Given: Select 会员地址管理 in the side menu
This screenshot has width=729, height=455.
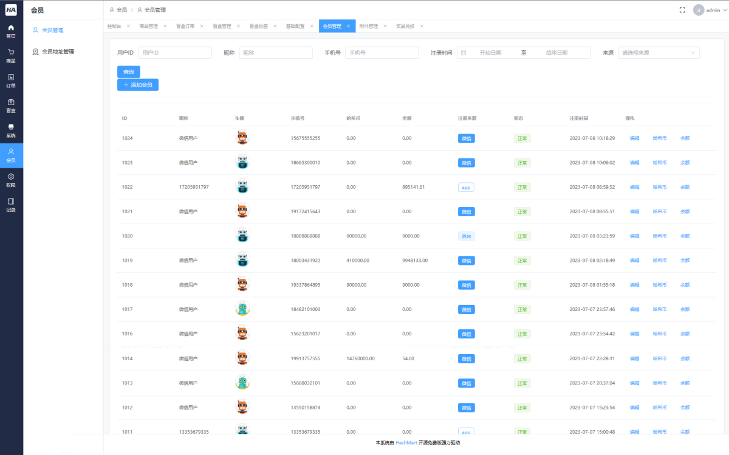Looking at the screenshot, I should (x=58, y=52).
